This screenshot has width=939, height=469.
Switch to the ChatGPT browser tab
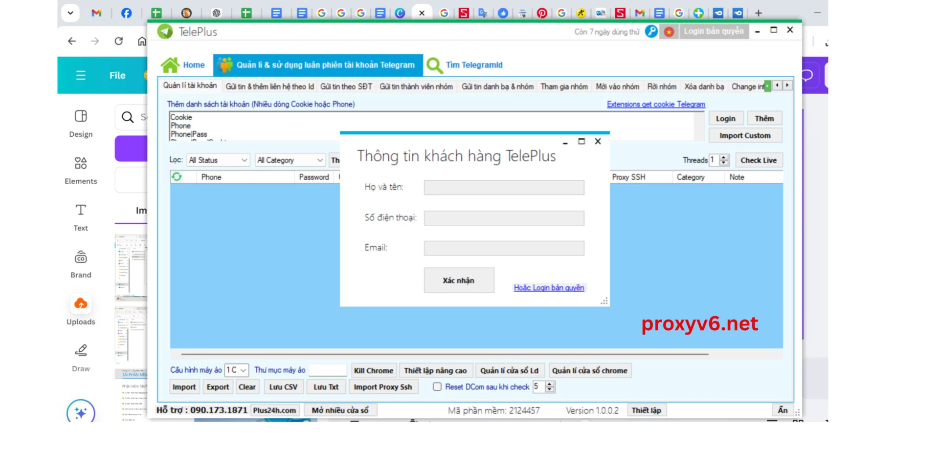coord(216,13)
